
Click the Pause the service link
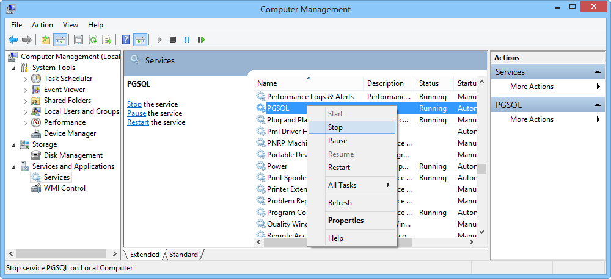click(x=136, y=113)
